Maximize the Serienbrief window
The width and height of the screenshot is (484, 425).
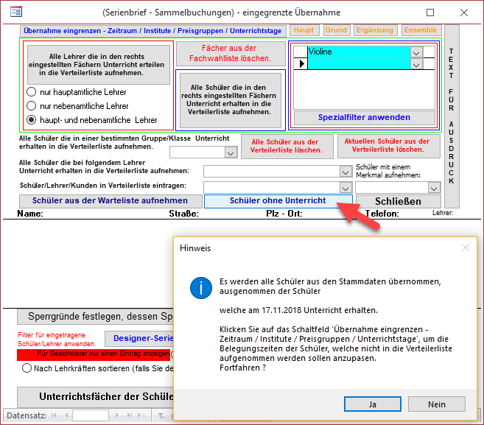click(430, 13)
